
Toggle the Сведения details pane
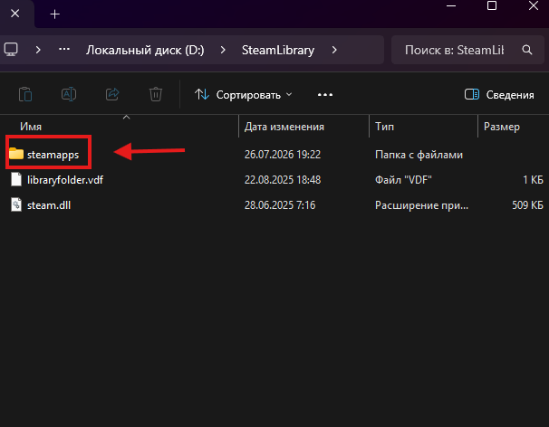coord(499,95)
